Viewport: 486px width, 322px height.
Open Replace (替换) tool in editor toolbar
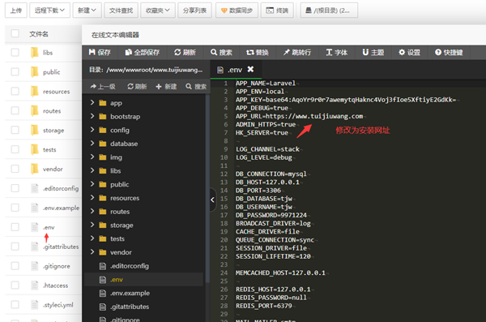[258, 52]
